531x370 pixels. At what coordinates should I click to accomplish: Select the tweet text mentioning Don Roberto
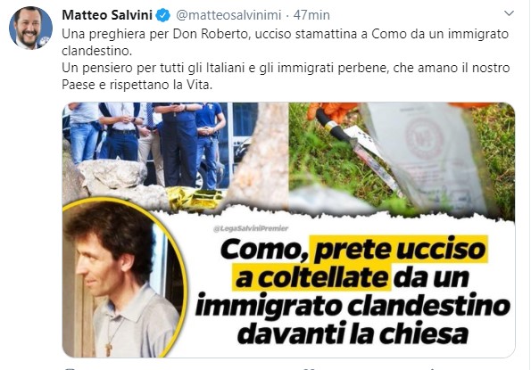coord(286,42)
